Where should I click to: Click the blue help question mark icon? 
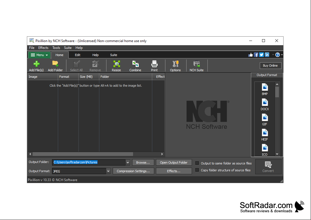[x=278, y=55]
